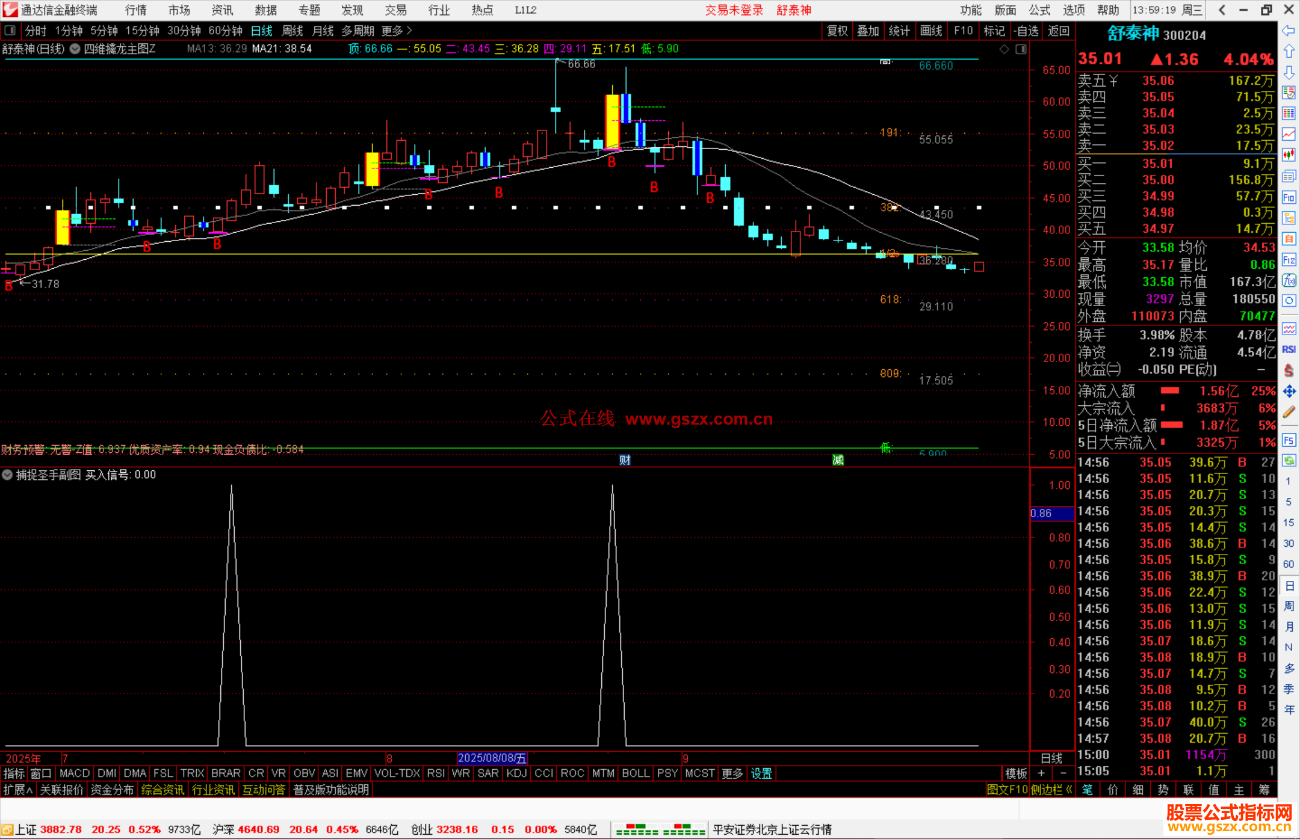Screen dimensions: 1300x839
Task: Open the candlestick chart sidebar icon
Action: pyautogui.click(x=1289, y=155)
